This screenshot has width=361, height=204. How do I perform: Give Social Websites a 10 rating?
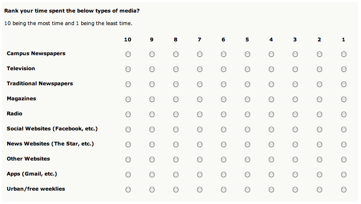tap(128, 130)
